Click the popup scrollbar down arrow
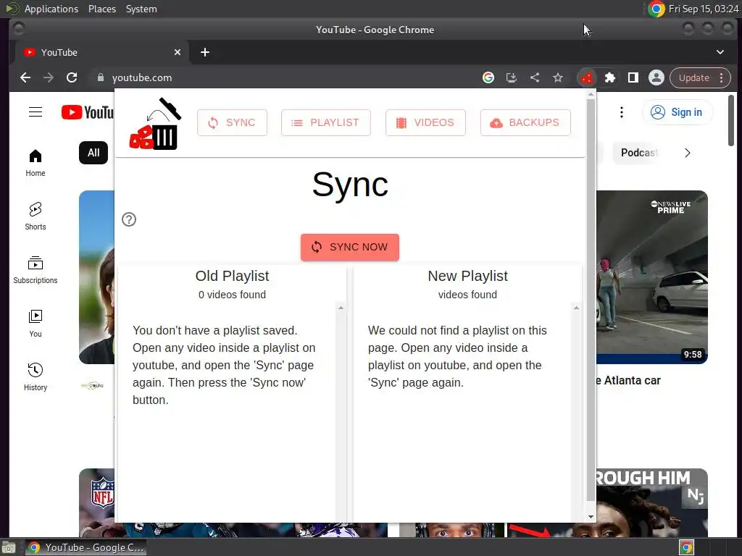The height and width of the screenshot is (556, 742). 591,517
